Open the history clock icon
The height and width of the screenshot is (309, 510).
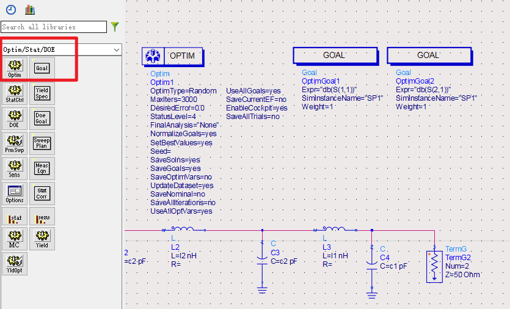11,10
